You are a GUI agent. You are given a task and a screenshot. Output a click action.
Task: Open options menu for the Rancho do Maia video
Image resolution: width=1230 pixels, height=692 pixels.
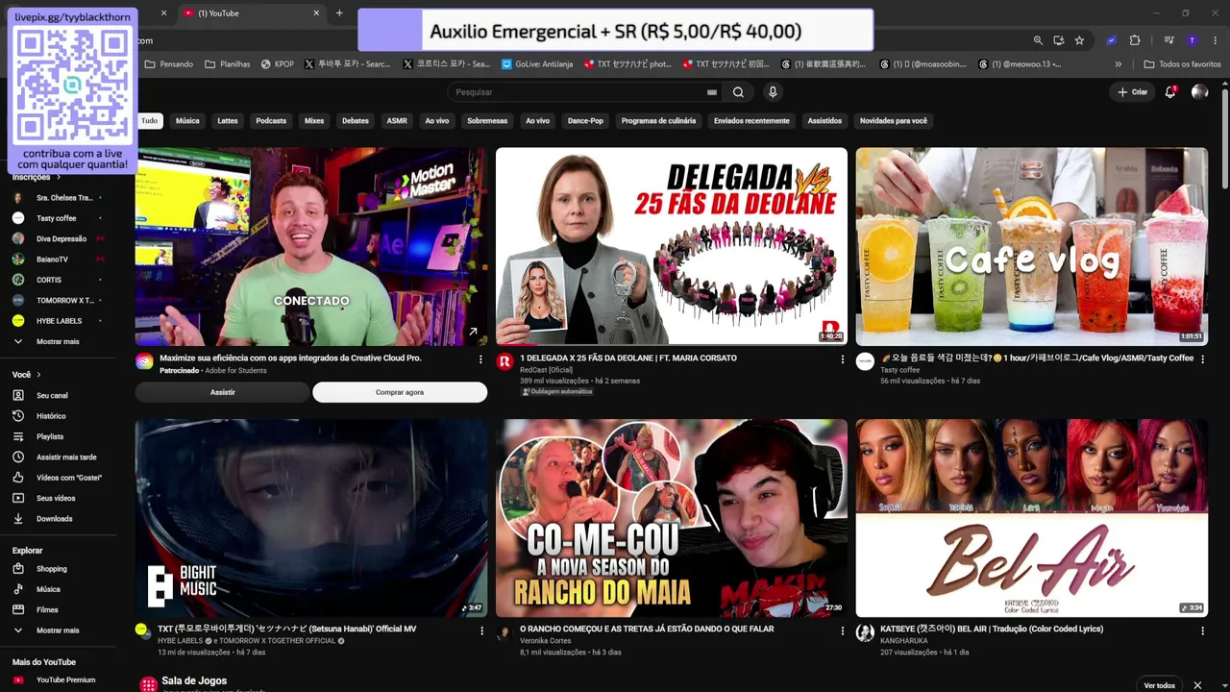[842, 630]
